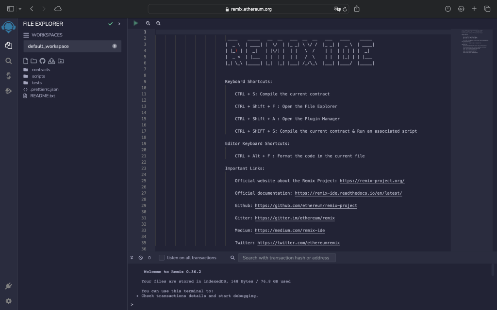Run script with the green play button
This screenshot has height=310, width=497.
(x=136, y=23)
